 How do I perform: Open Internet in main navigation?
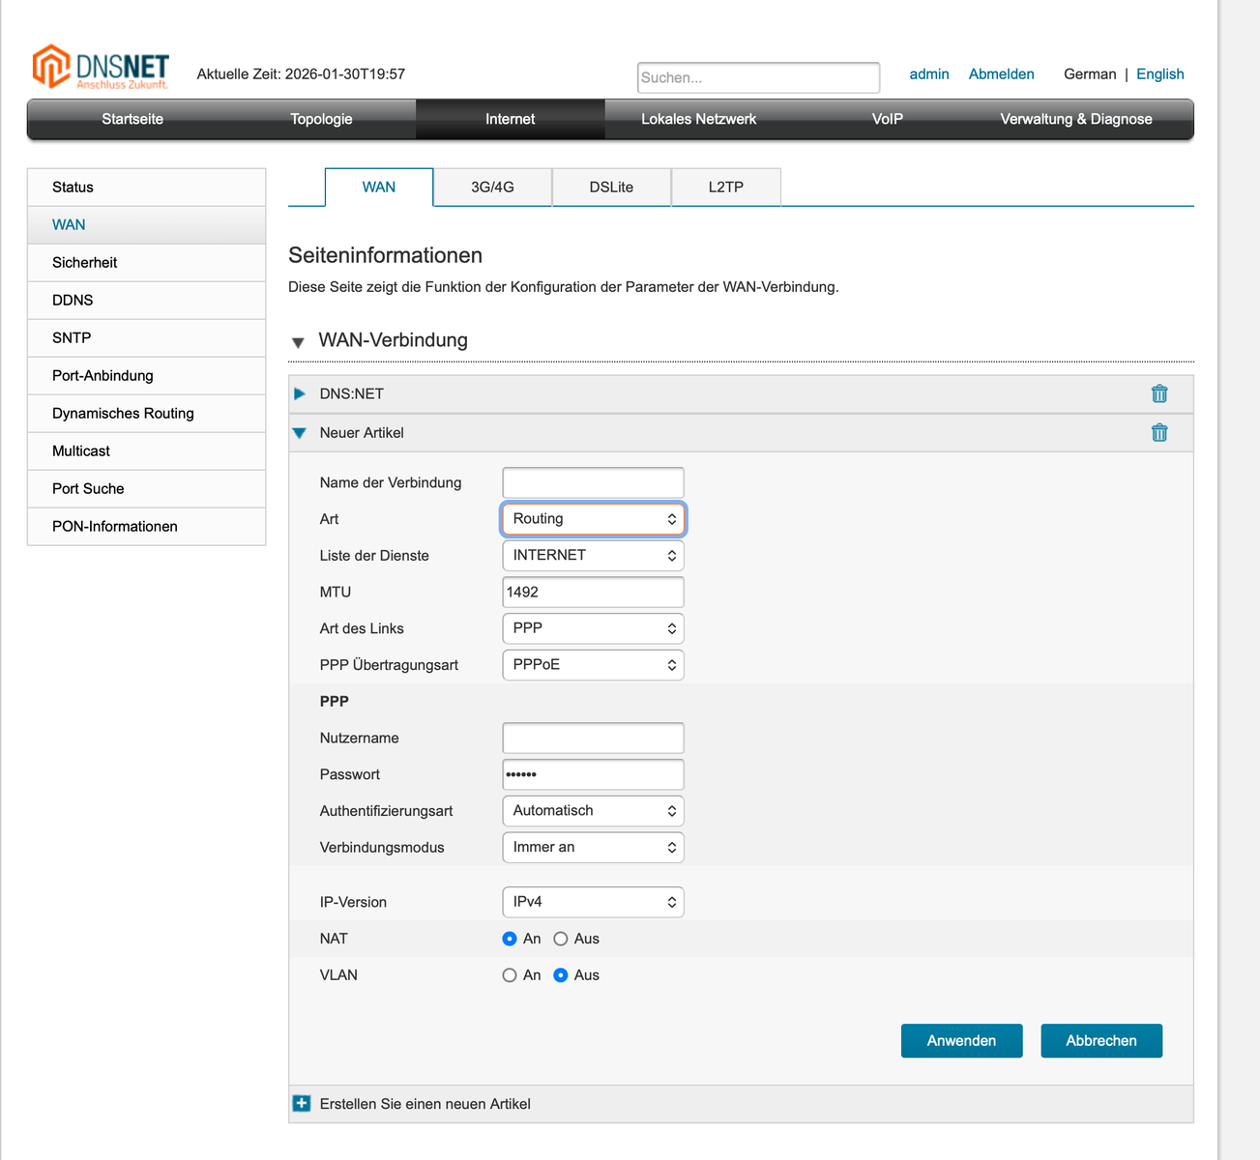(x=510, y=119)
